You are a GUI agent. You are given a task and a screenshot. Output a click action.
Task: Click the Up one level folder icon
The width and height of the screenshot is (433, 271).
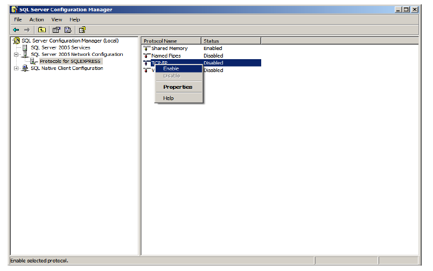point(42,30)
